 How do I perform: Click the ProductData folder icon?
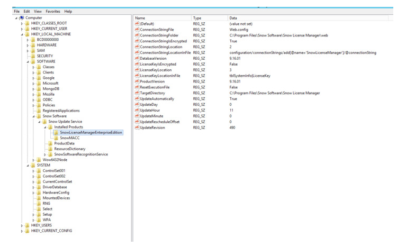pos(50,143)
